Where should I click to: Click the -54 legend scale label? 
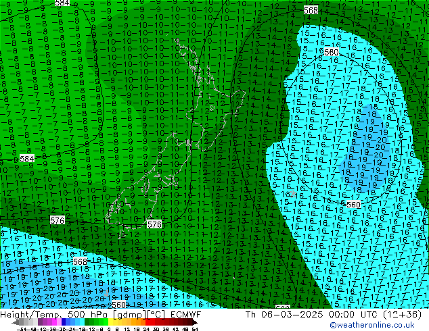22,329
